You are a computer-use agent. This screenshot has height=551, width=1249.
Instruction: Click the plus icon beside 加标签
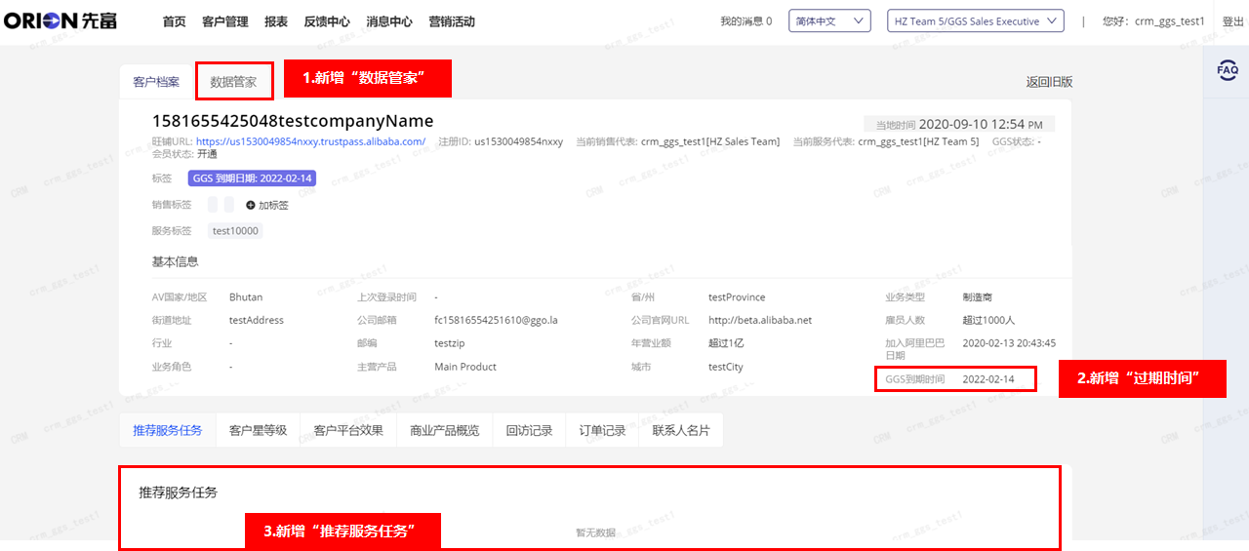click(251, 205)
